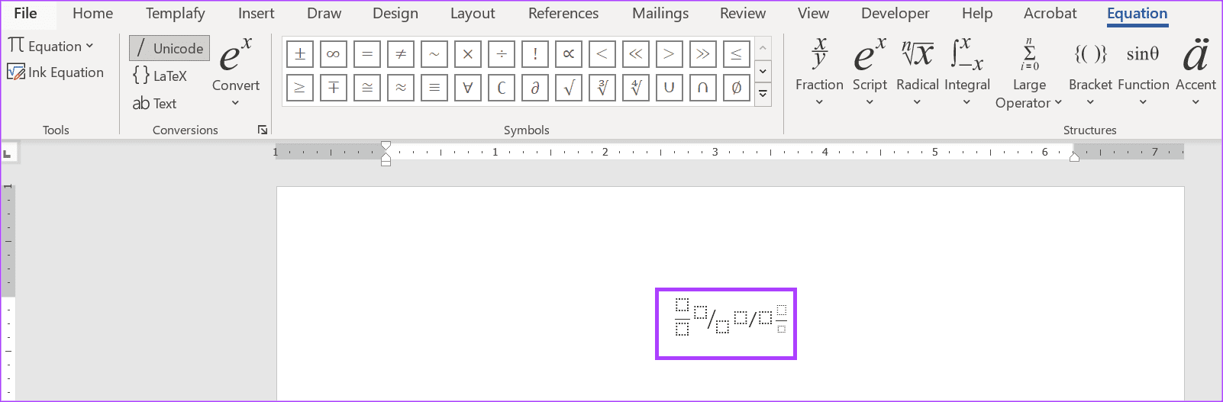Viewport: 1223px width, 402px height.
Task: Expand the Function structures menu
Action: [x=1143, y=73]
